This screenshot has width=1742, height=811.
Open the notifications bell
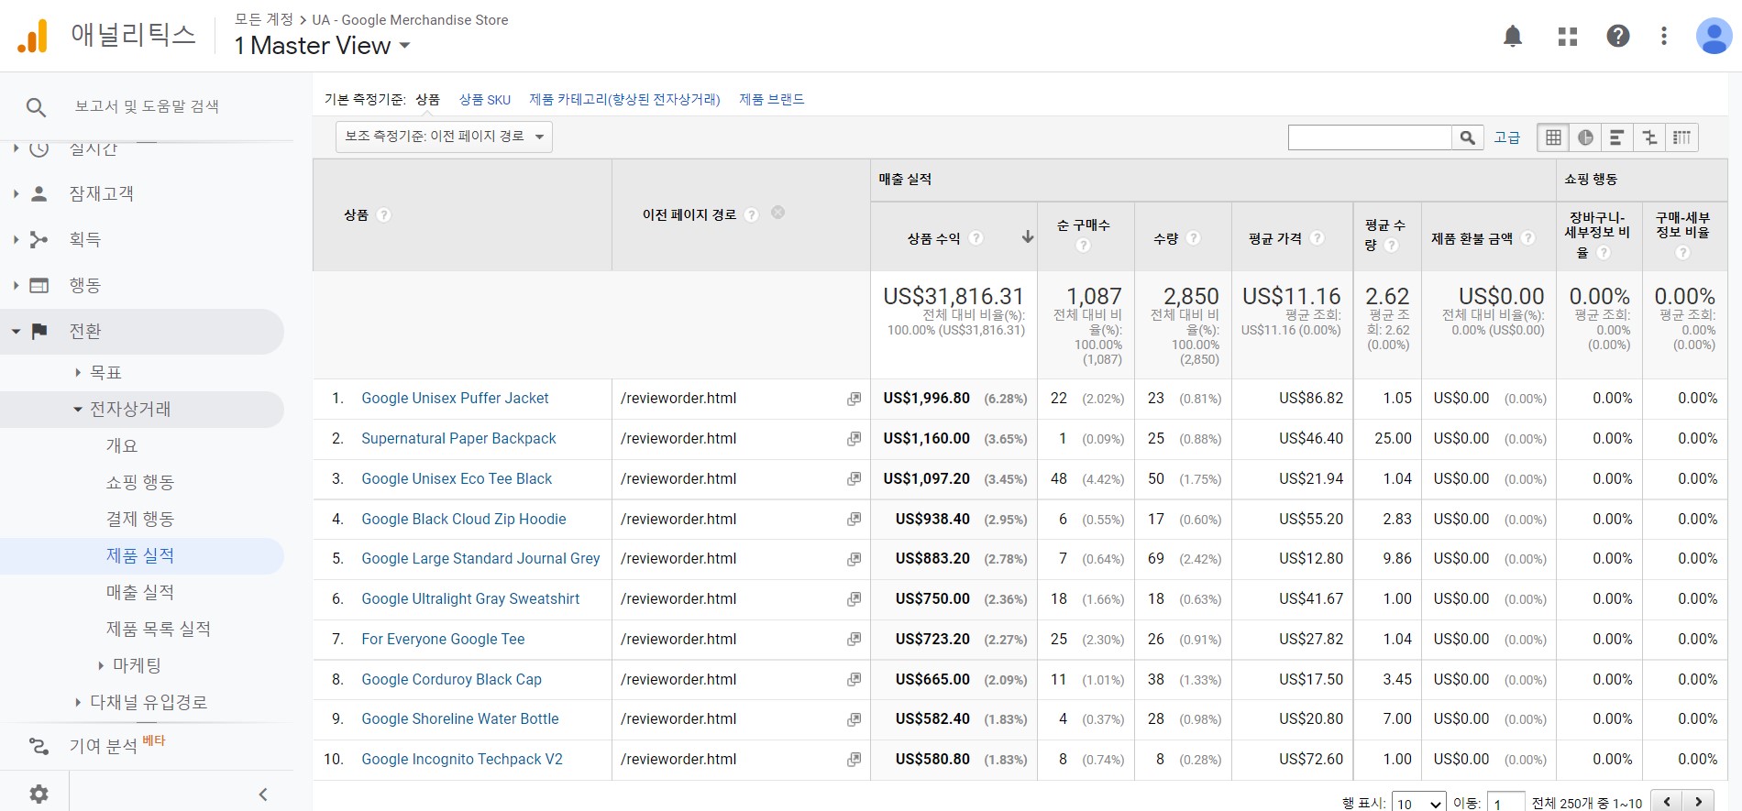tap(1513, 36)
